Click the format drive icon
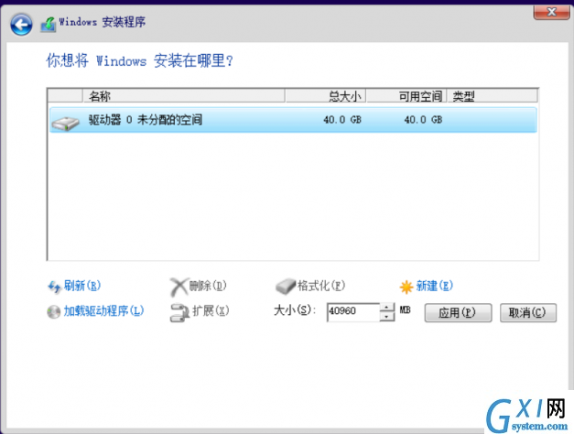 point(286,286)
